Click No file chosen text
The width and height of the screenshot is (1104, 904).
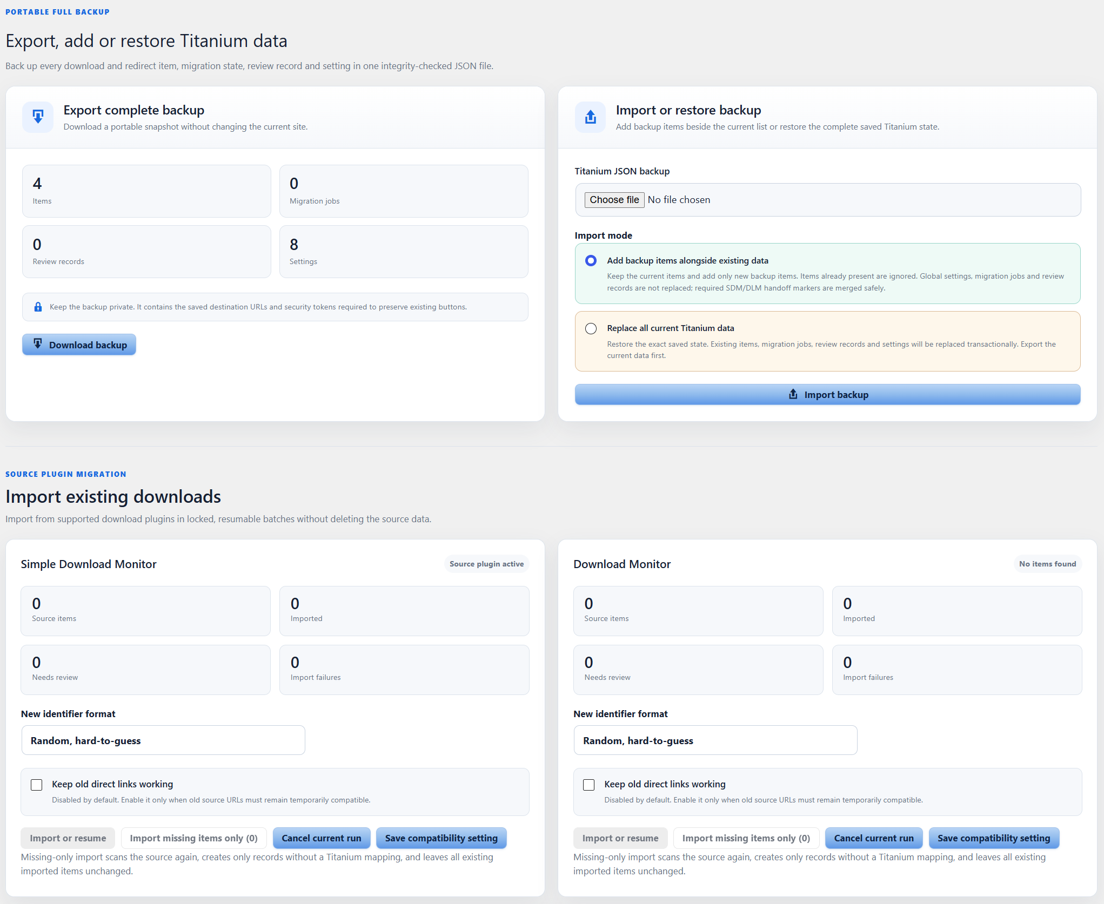(x=679, y=200)
